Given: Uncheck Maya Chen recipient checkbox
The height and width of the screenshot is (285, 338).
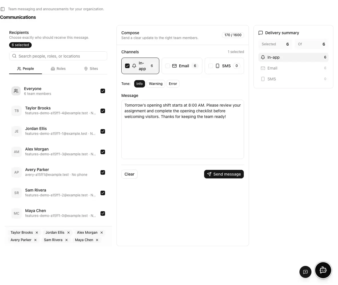Looking at the screenshot, I should [103, 213].
